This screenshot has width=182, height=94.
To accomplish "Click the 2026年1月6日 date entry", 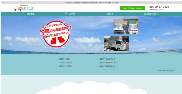I will (x=64, y=59).
